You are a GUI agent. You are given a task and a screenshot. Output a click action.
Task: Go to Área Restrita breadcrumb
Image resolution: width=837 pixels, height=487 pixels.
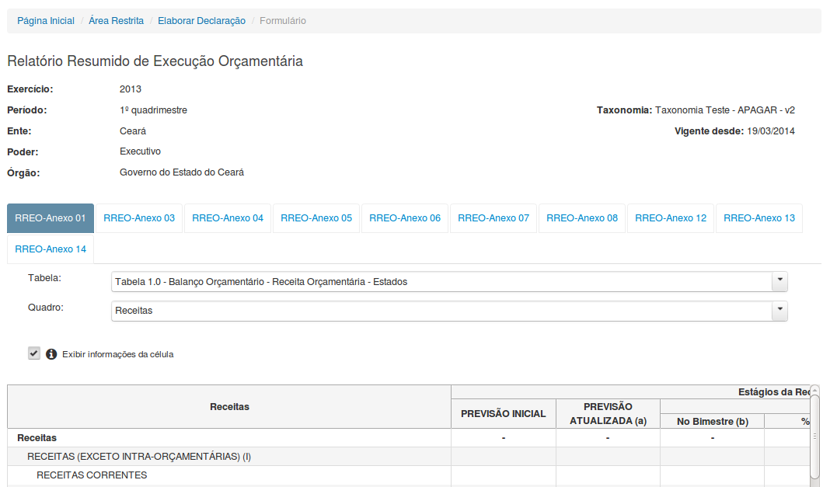(116, 21)
